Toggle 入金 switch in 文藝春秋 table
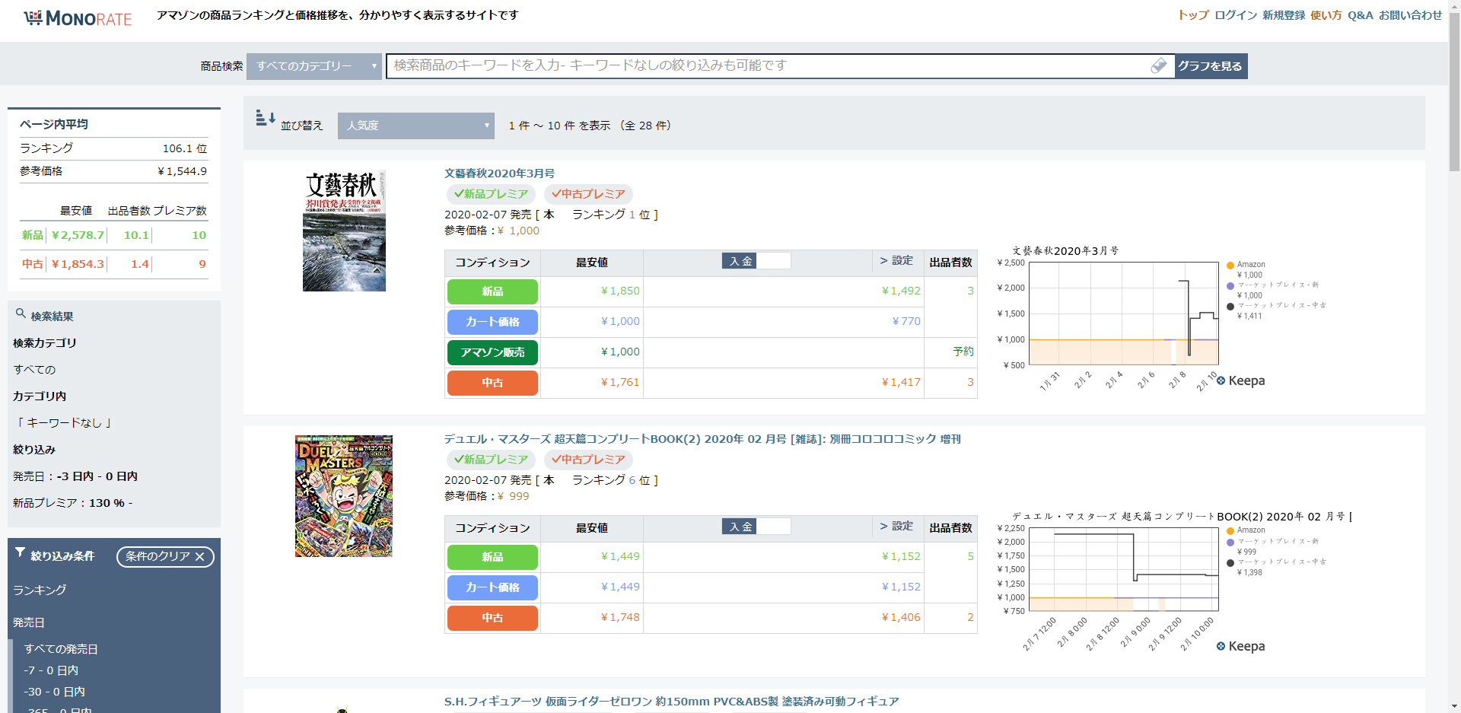The height and width of the screenshot is (713, 1461). 756,261
